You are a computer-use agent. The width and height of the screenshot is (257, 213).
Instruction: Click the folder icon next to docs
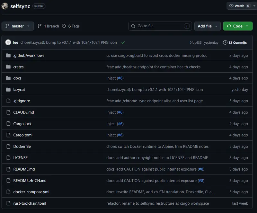8,78
